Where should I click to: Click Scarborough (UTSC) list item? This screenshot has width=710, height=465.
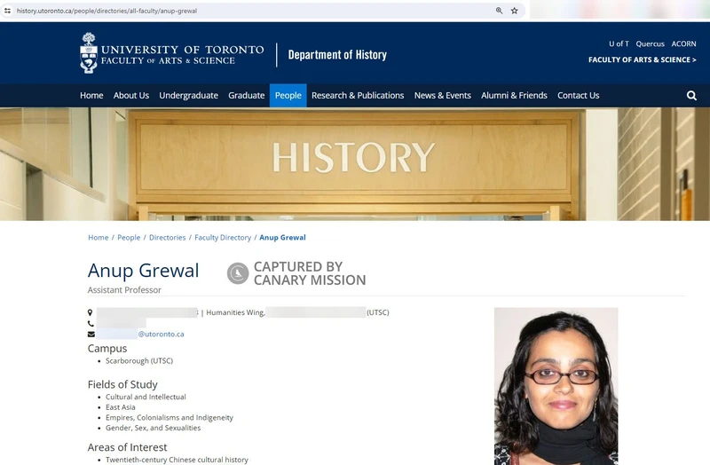pyautogui.click(x=139, y=361)
